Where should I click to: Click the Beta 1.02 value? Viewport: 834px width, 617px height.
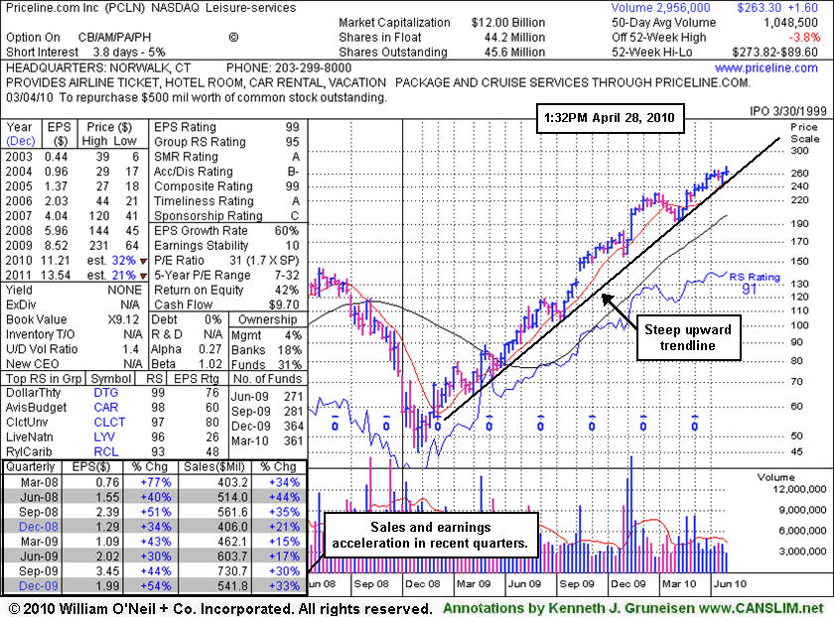click(210, 365)
